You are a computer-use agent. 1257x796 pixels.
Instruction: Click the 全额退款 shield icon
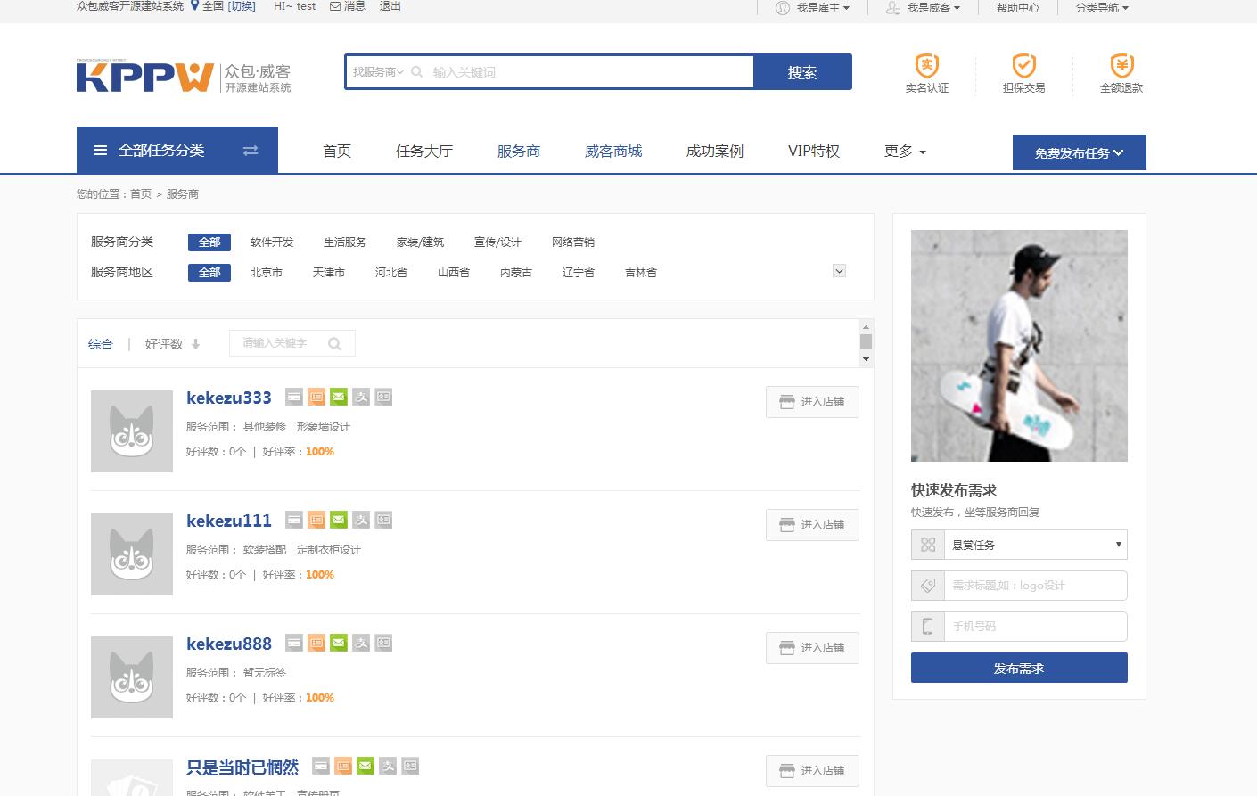[x=1121, y=65]
